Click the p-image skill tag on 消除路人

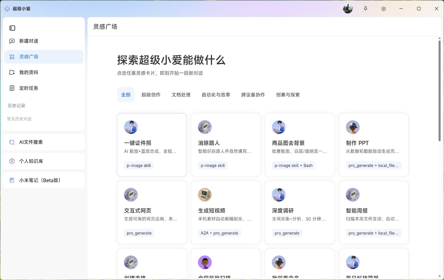coord(213,165)
